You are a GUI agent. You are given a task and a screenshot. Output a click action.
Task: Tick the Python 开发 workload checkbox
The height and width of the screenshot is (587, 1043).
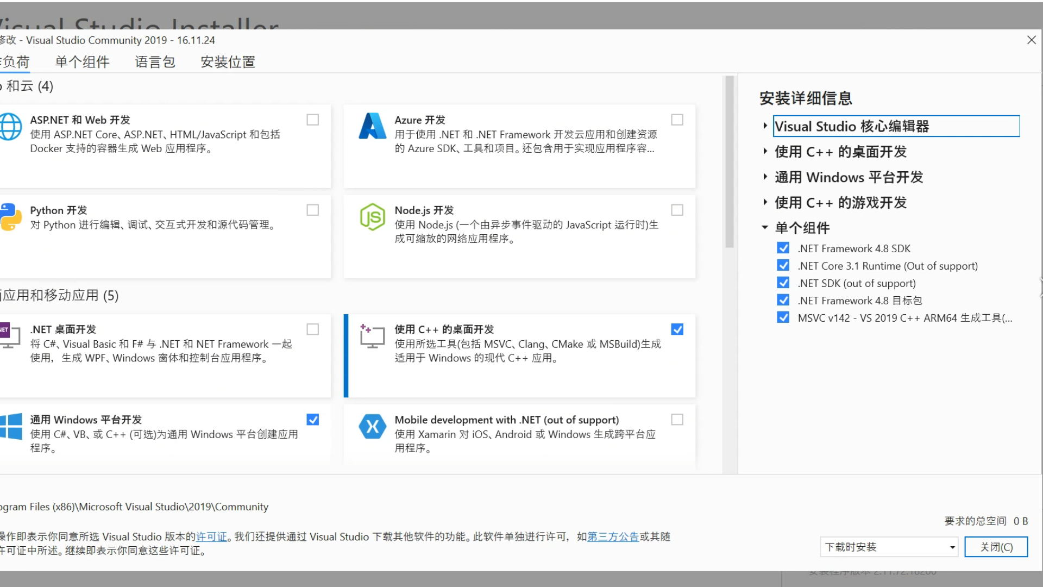tap(313, 210)
